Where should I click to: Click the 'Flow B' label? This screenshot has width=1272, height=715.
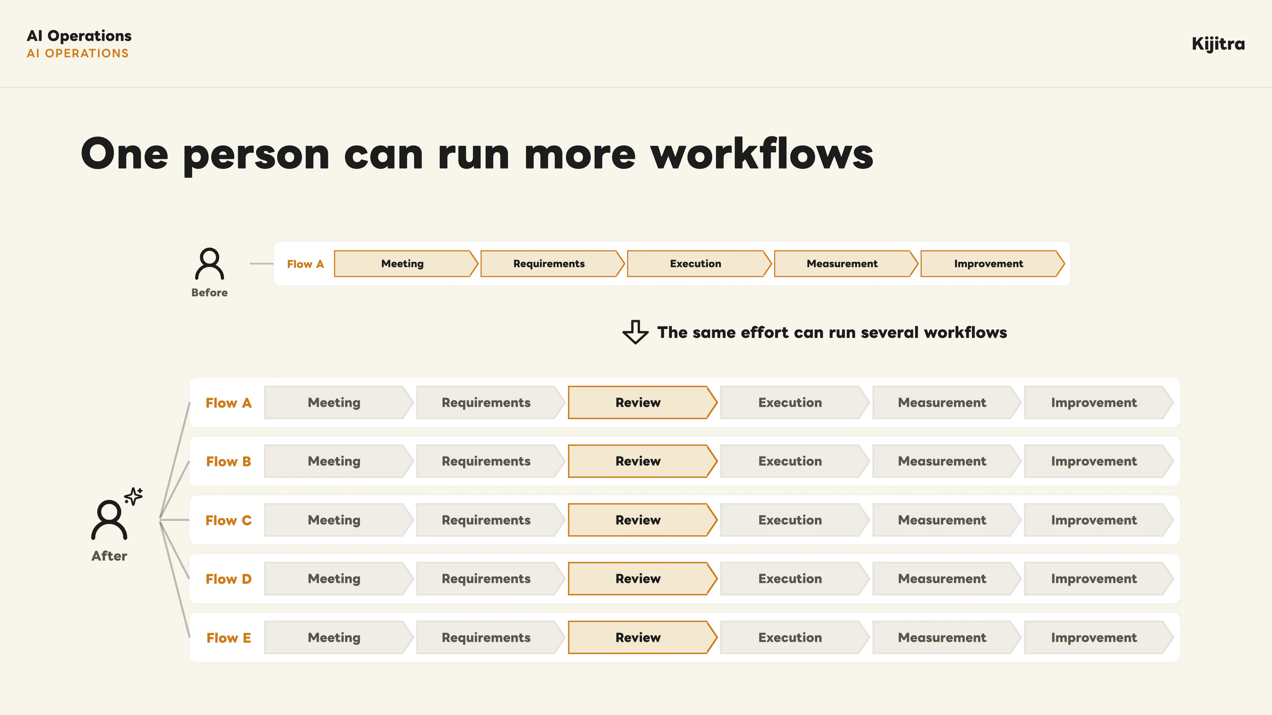click(x=229, y=461)
